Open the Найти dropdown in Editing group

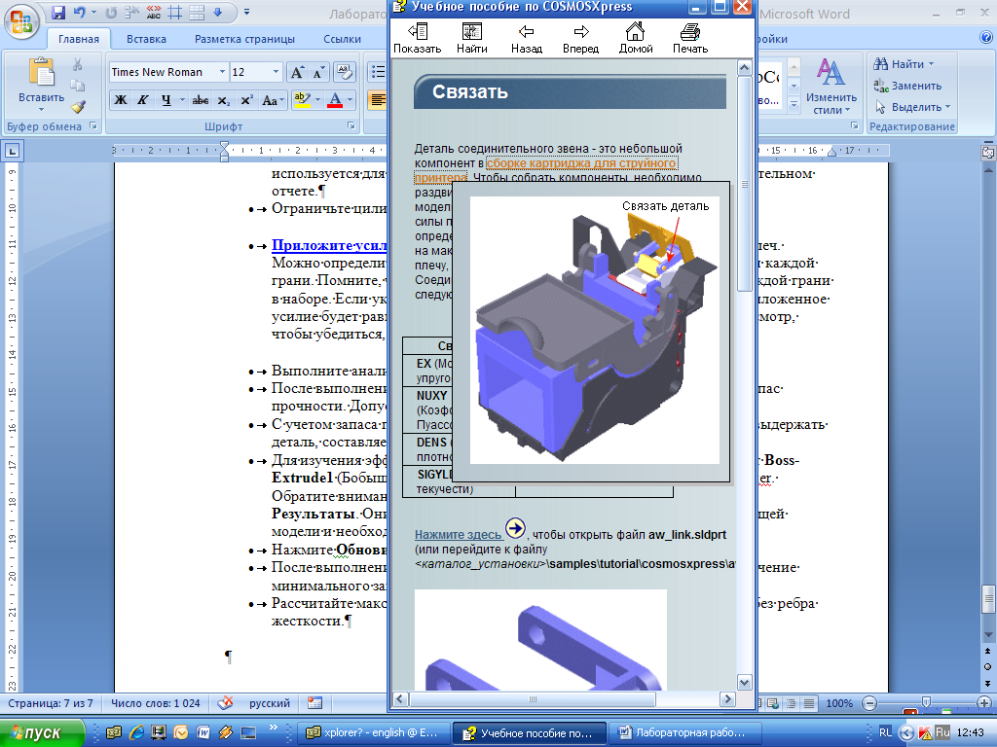[x=904, y=64]
